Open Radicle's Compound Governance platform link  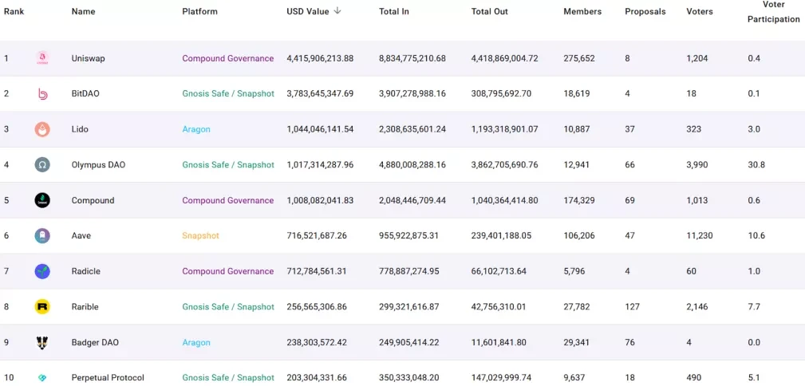pos(228,271)
